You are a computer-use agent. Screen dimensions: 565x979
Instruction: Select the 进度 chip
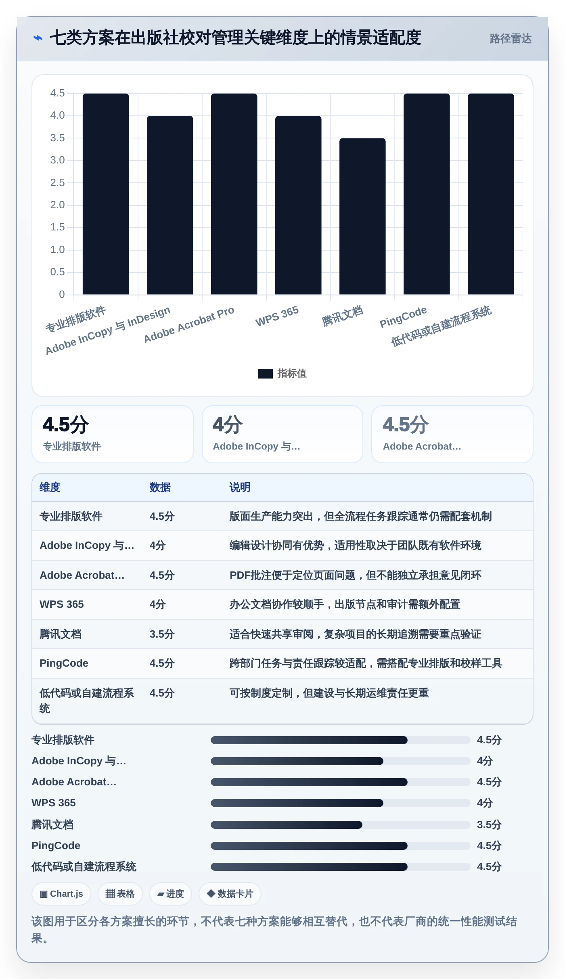click(x=171, y=894)
